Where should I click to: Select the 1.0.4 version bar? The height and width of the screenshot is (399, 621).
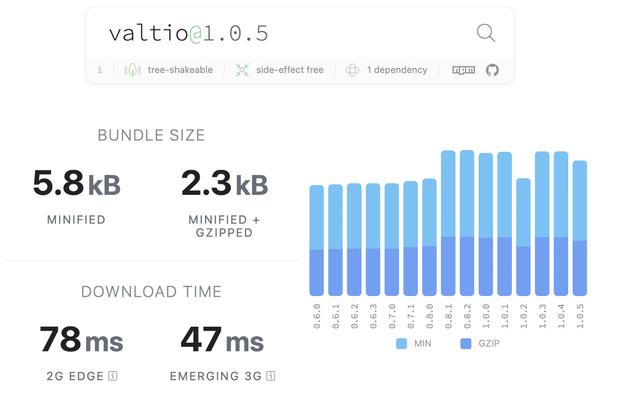click(x=561, y=224)
